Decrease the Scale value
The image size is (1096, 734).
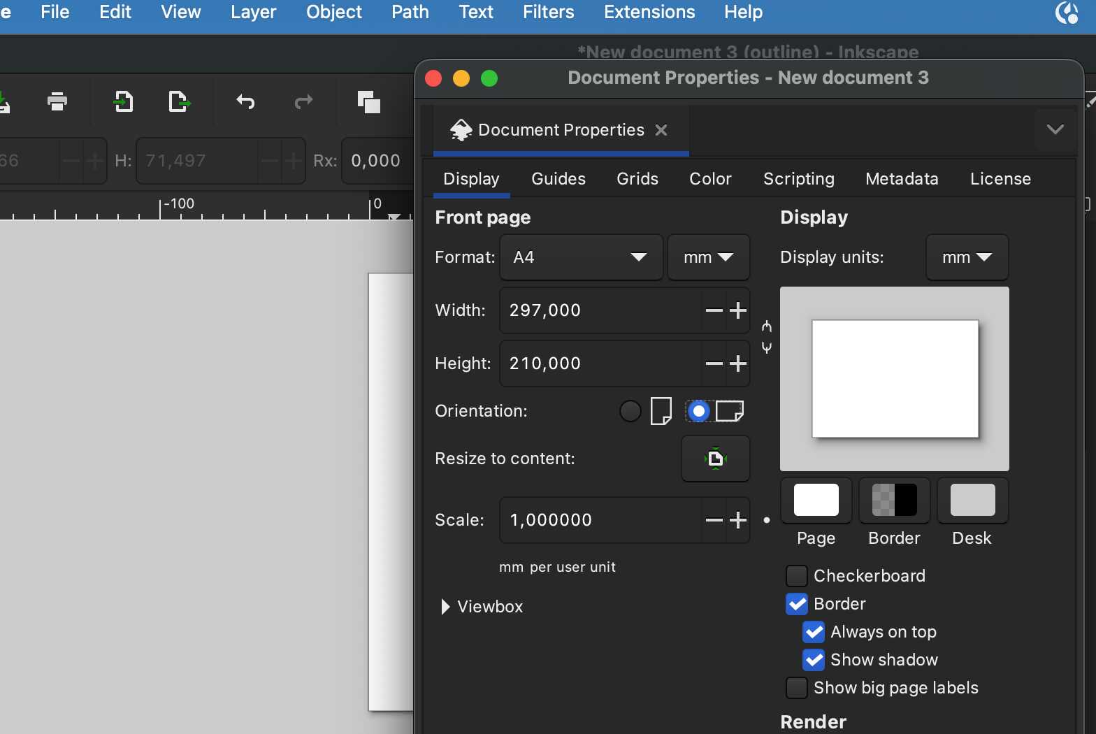714,520
